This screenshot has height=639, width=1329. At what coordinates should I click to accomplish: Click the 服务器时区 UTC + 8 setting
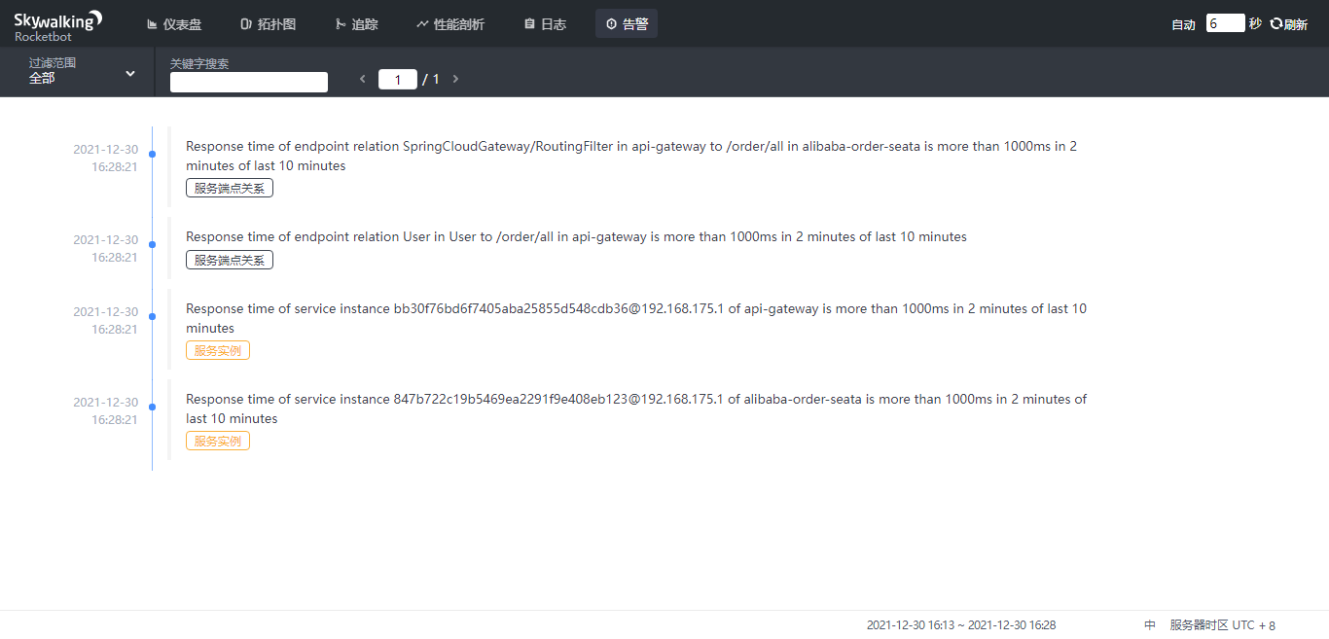1223,625
